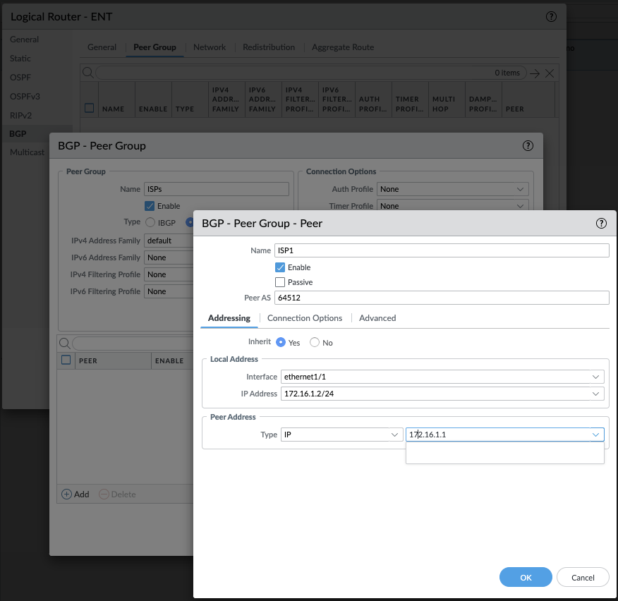Expand the local IP Address dropdown

tap(597, 394)
